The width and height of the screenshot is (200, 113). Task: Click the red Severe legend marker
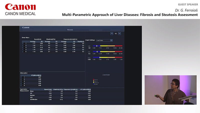point(93,80)
